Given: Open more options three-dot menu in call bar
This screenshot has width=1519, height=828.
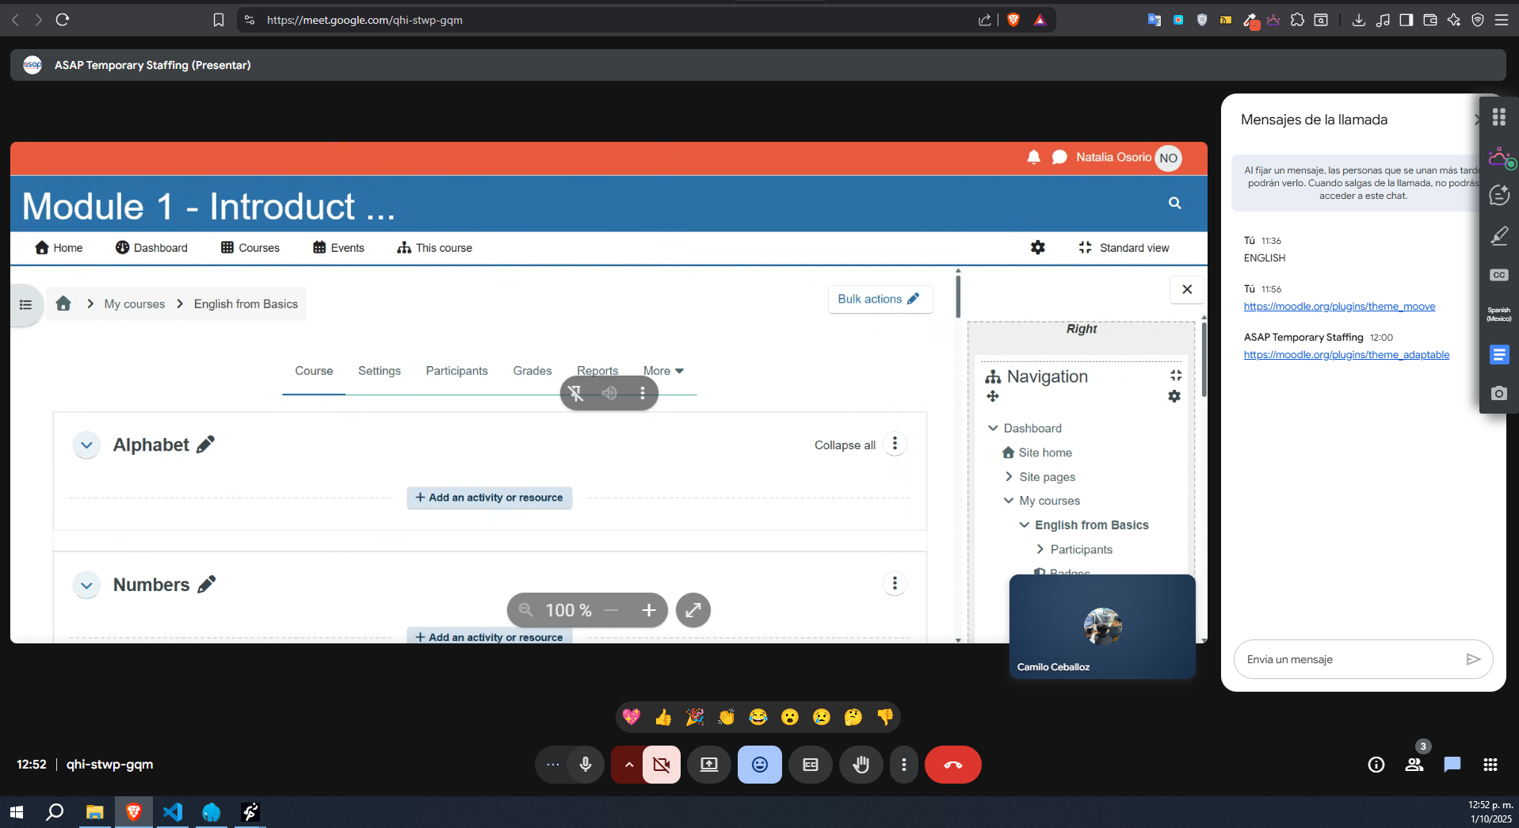Looking at the screenshot, I should click(904, 765).
